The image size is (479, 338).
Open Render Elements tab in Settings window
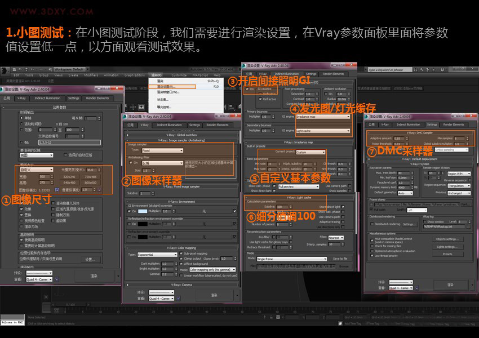(x=454, y=124)
